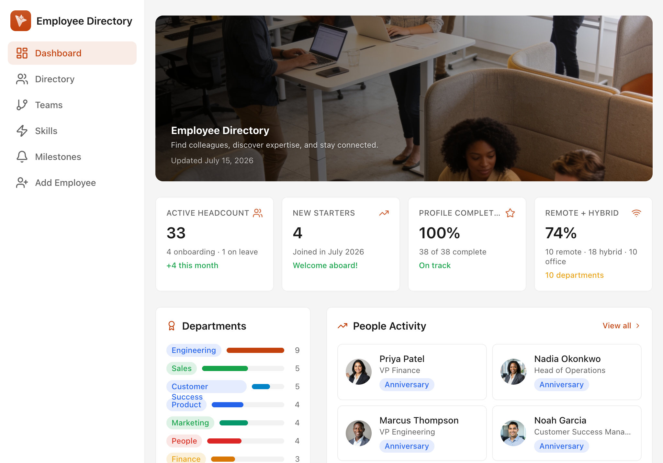
Task: Click the Teams branch icon
Action: (22, 105)
